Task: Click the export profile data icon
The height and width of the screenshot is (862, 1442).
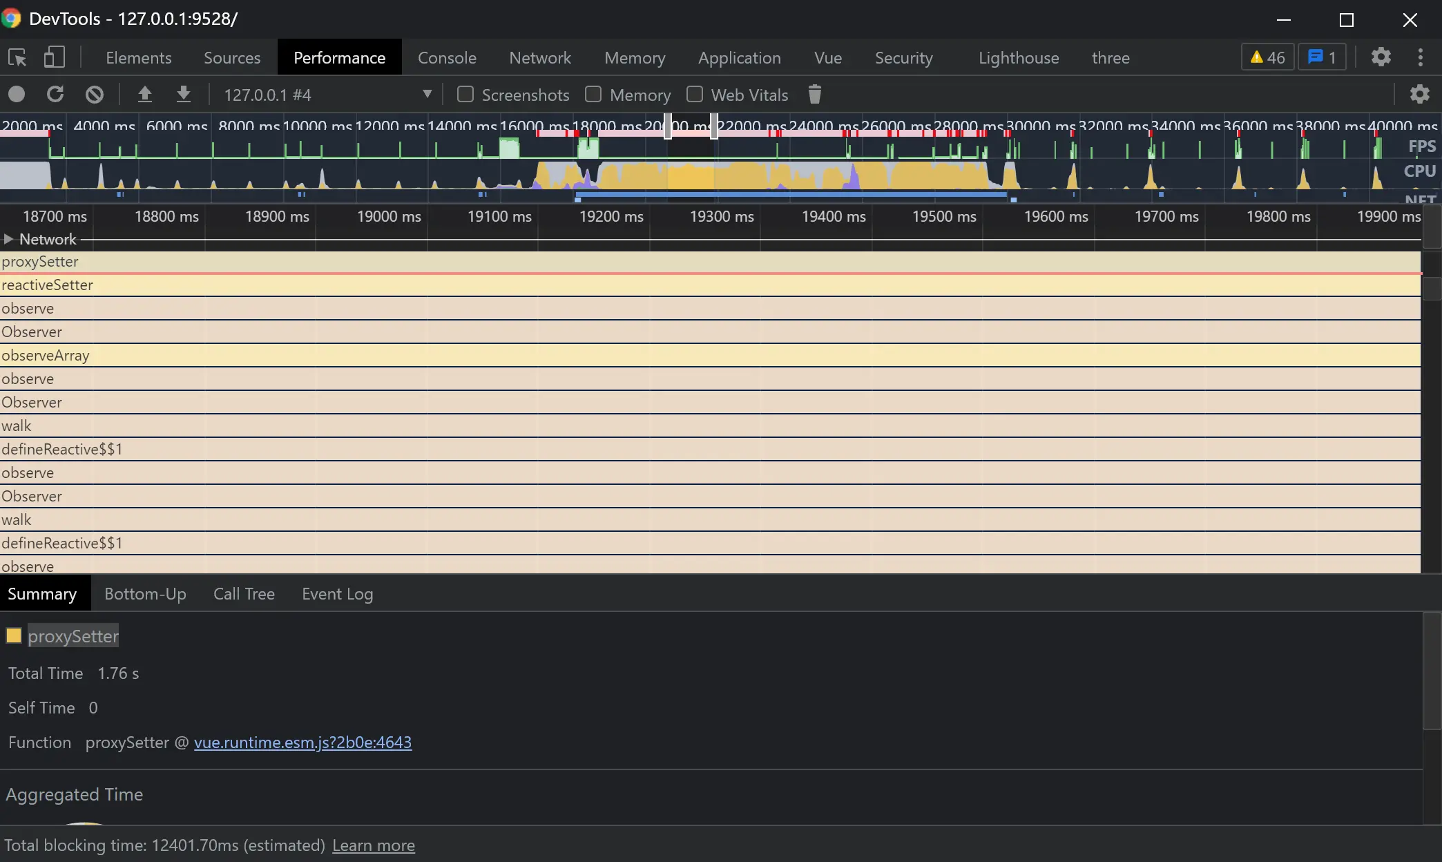Action: (x=182, y=95)
